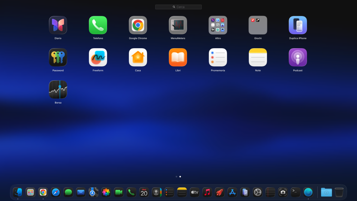
Task: Open Chrome from the Dock
Action: pos(43,192)
